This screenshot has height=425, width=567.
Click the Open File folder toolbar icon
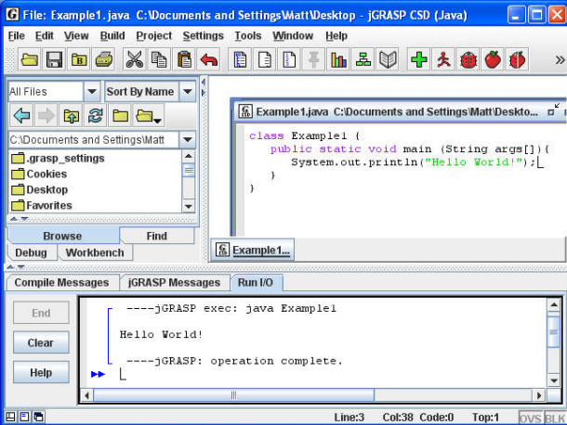click(30, 59)
